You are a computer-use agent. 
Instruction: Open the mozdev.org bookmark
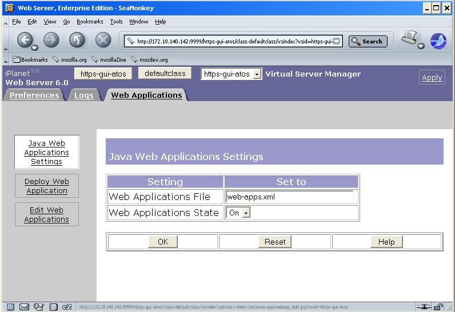pos(149,59)
